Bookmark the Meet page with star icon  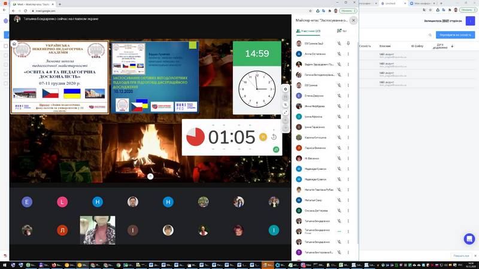310,11
